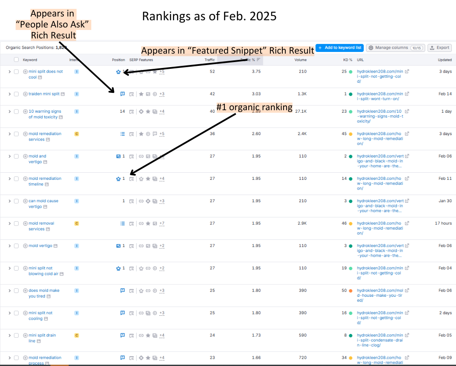Sort the table by Traffic column
Viewport: 456px width, 366px height.
[x=210, y=60]
